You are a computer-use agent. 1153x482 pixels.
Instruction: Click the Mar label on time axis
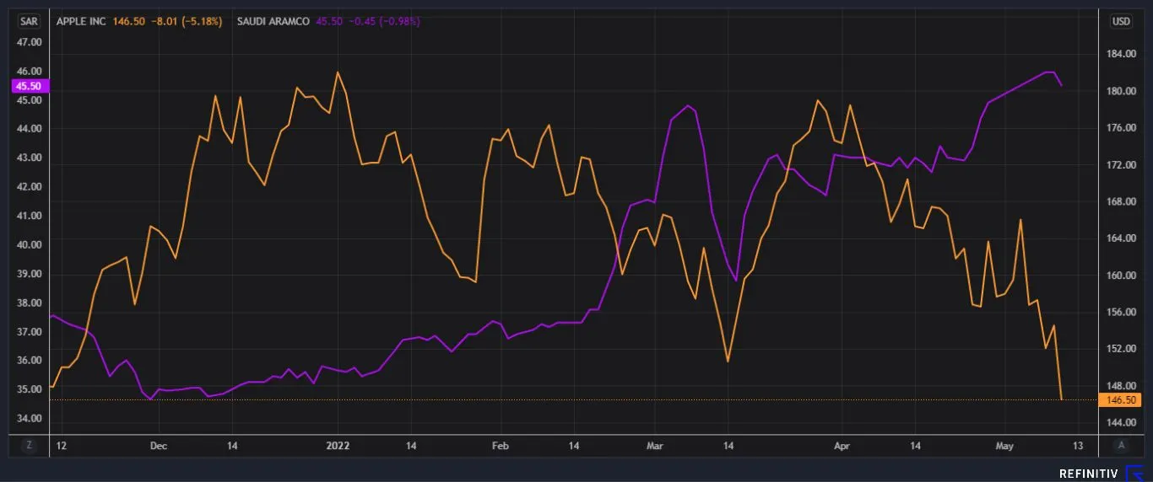click(x=655, y=445)
